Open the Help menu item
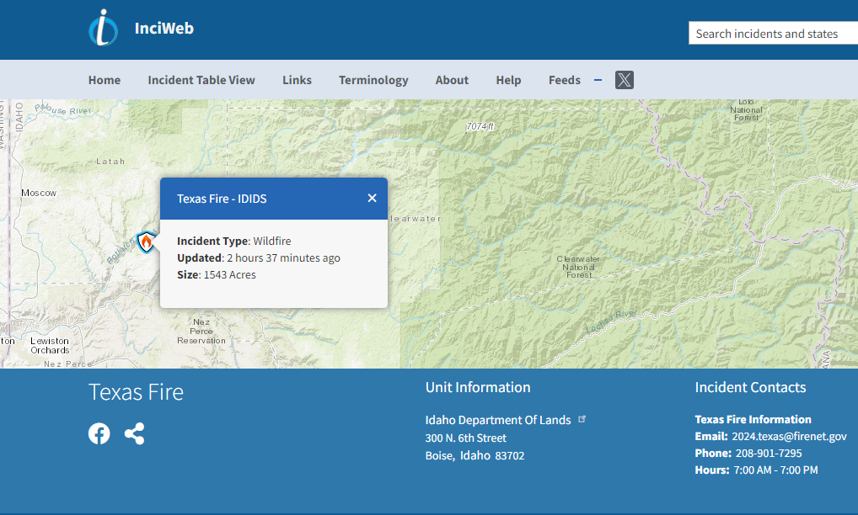The image size is (858, 515). tap(508, 80)
